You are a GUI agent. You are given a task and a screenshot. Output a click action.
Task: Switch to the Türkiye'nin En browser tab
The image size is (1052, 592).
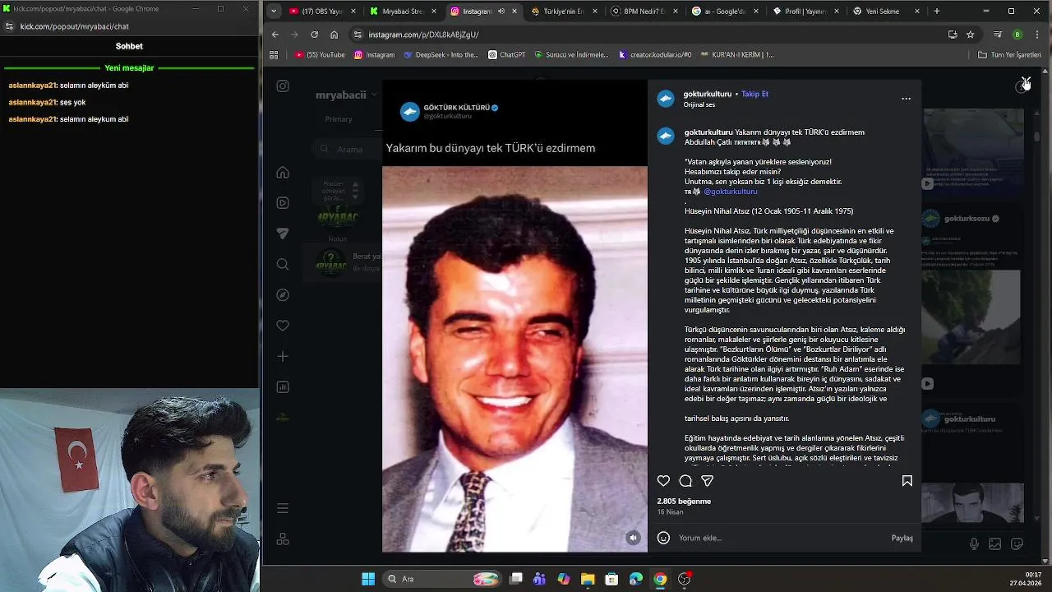(x=564, y=12)
